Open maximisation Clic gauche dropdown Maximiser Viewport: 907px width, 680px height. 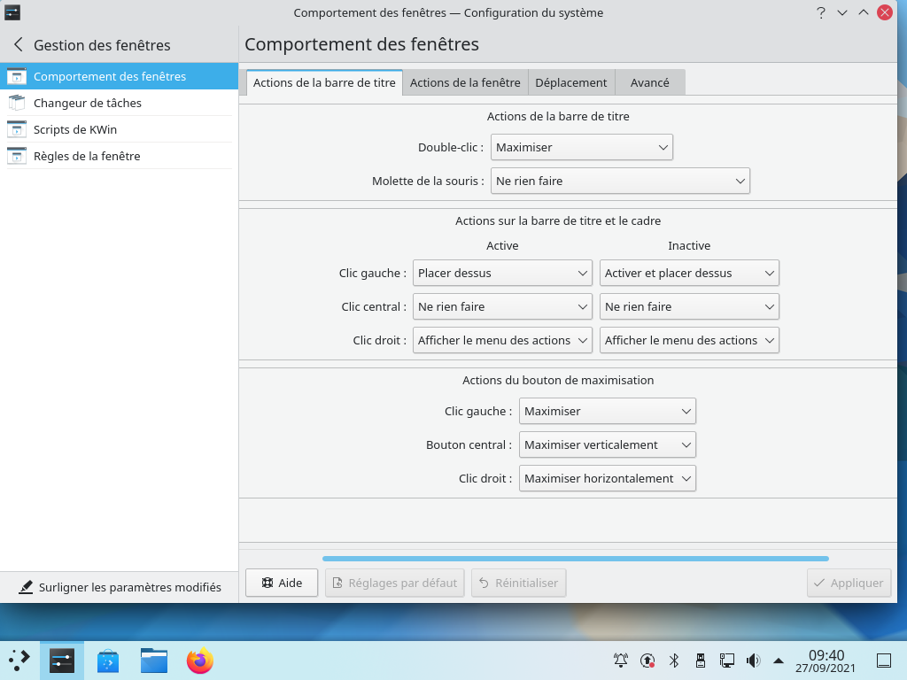pos(608,411)
